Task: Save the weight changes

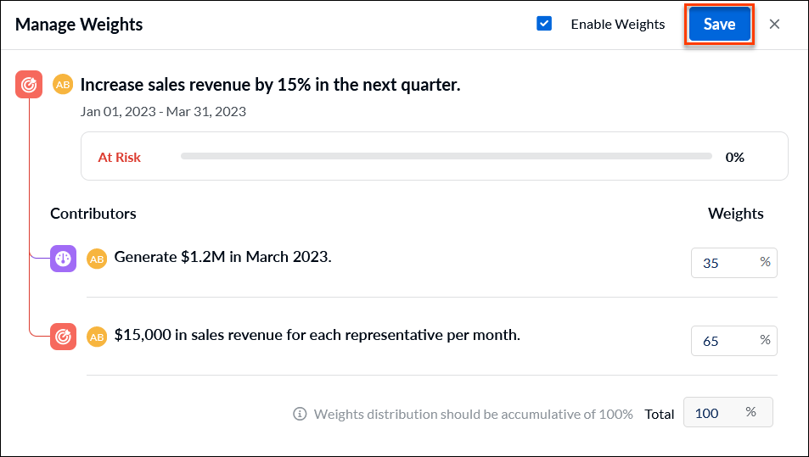Action: 719,24
